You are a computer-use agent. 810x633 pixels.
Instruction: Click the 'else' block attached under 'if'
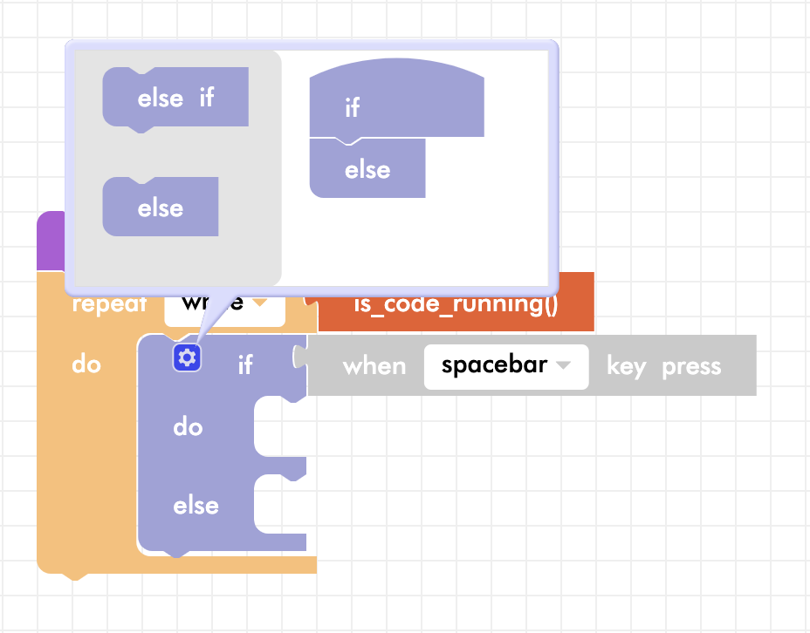pyautogui.click(x=367, y=169)
